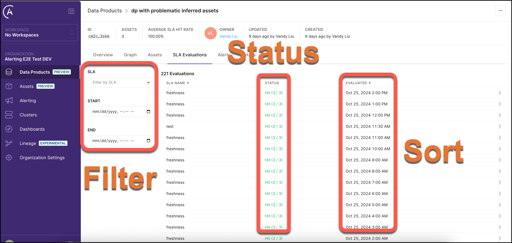Collapse the sidebar panel icon

(x=71, y=11)
